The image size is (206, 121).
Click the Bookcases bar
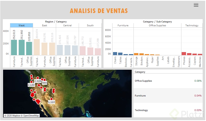(126, 55)
